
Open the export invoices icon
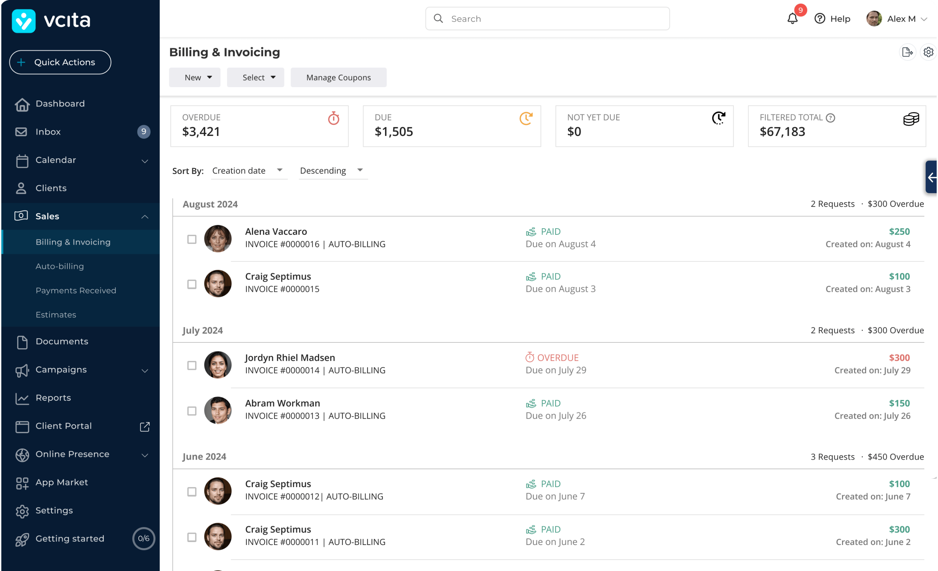coord(907,52)
